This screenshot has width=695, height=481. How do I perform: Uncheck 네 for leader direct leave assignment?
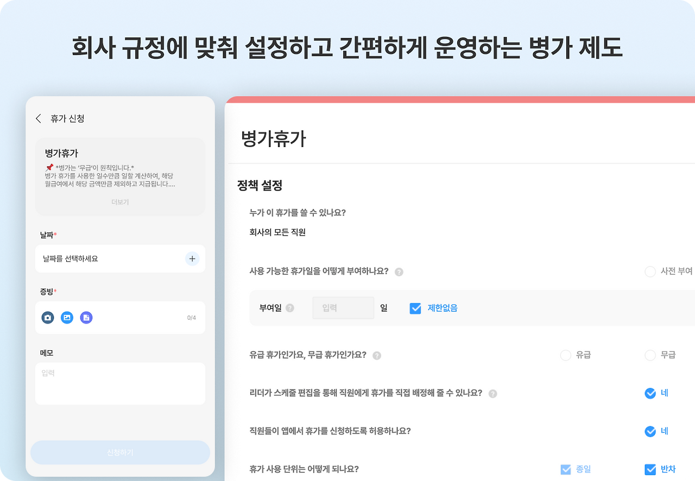pos(649,393)
